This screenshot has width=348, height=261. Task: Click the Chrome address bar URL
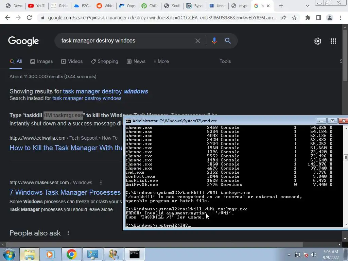click(x=162, y=18)
